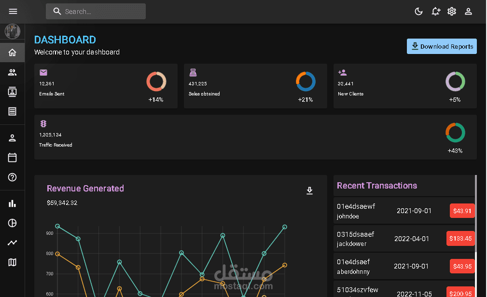This screenshot has height=297, width=487.
Task: Open the team members sidebar icon
Action: coord(13,72)
